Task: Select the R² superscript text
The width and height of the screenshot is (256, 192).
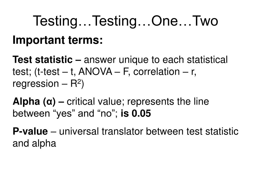Action: click(76, 83)
